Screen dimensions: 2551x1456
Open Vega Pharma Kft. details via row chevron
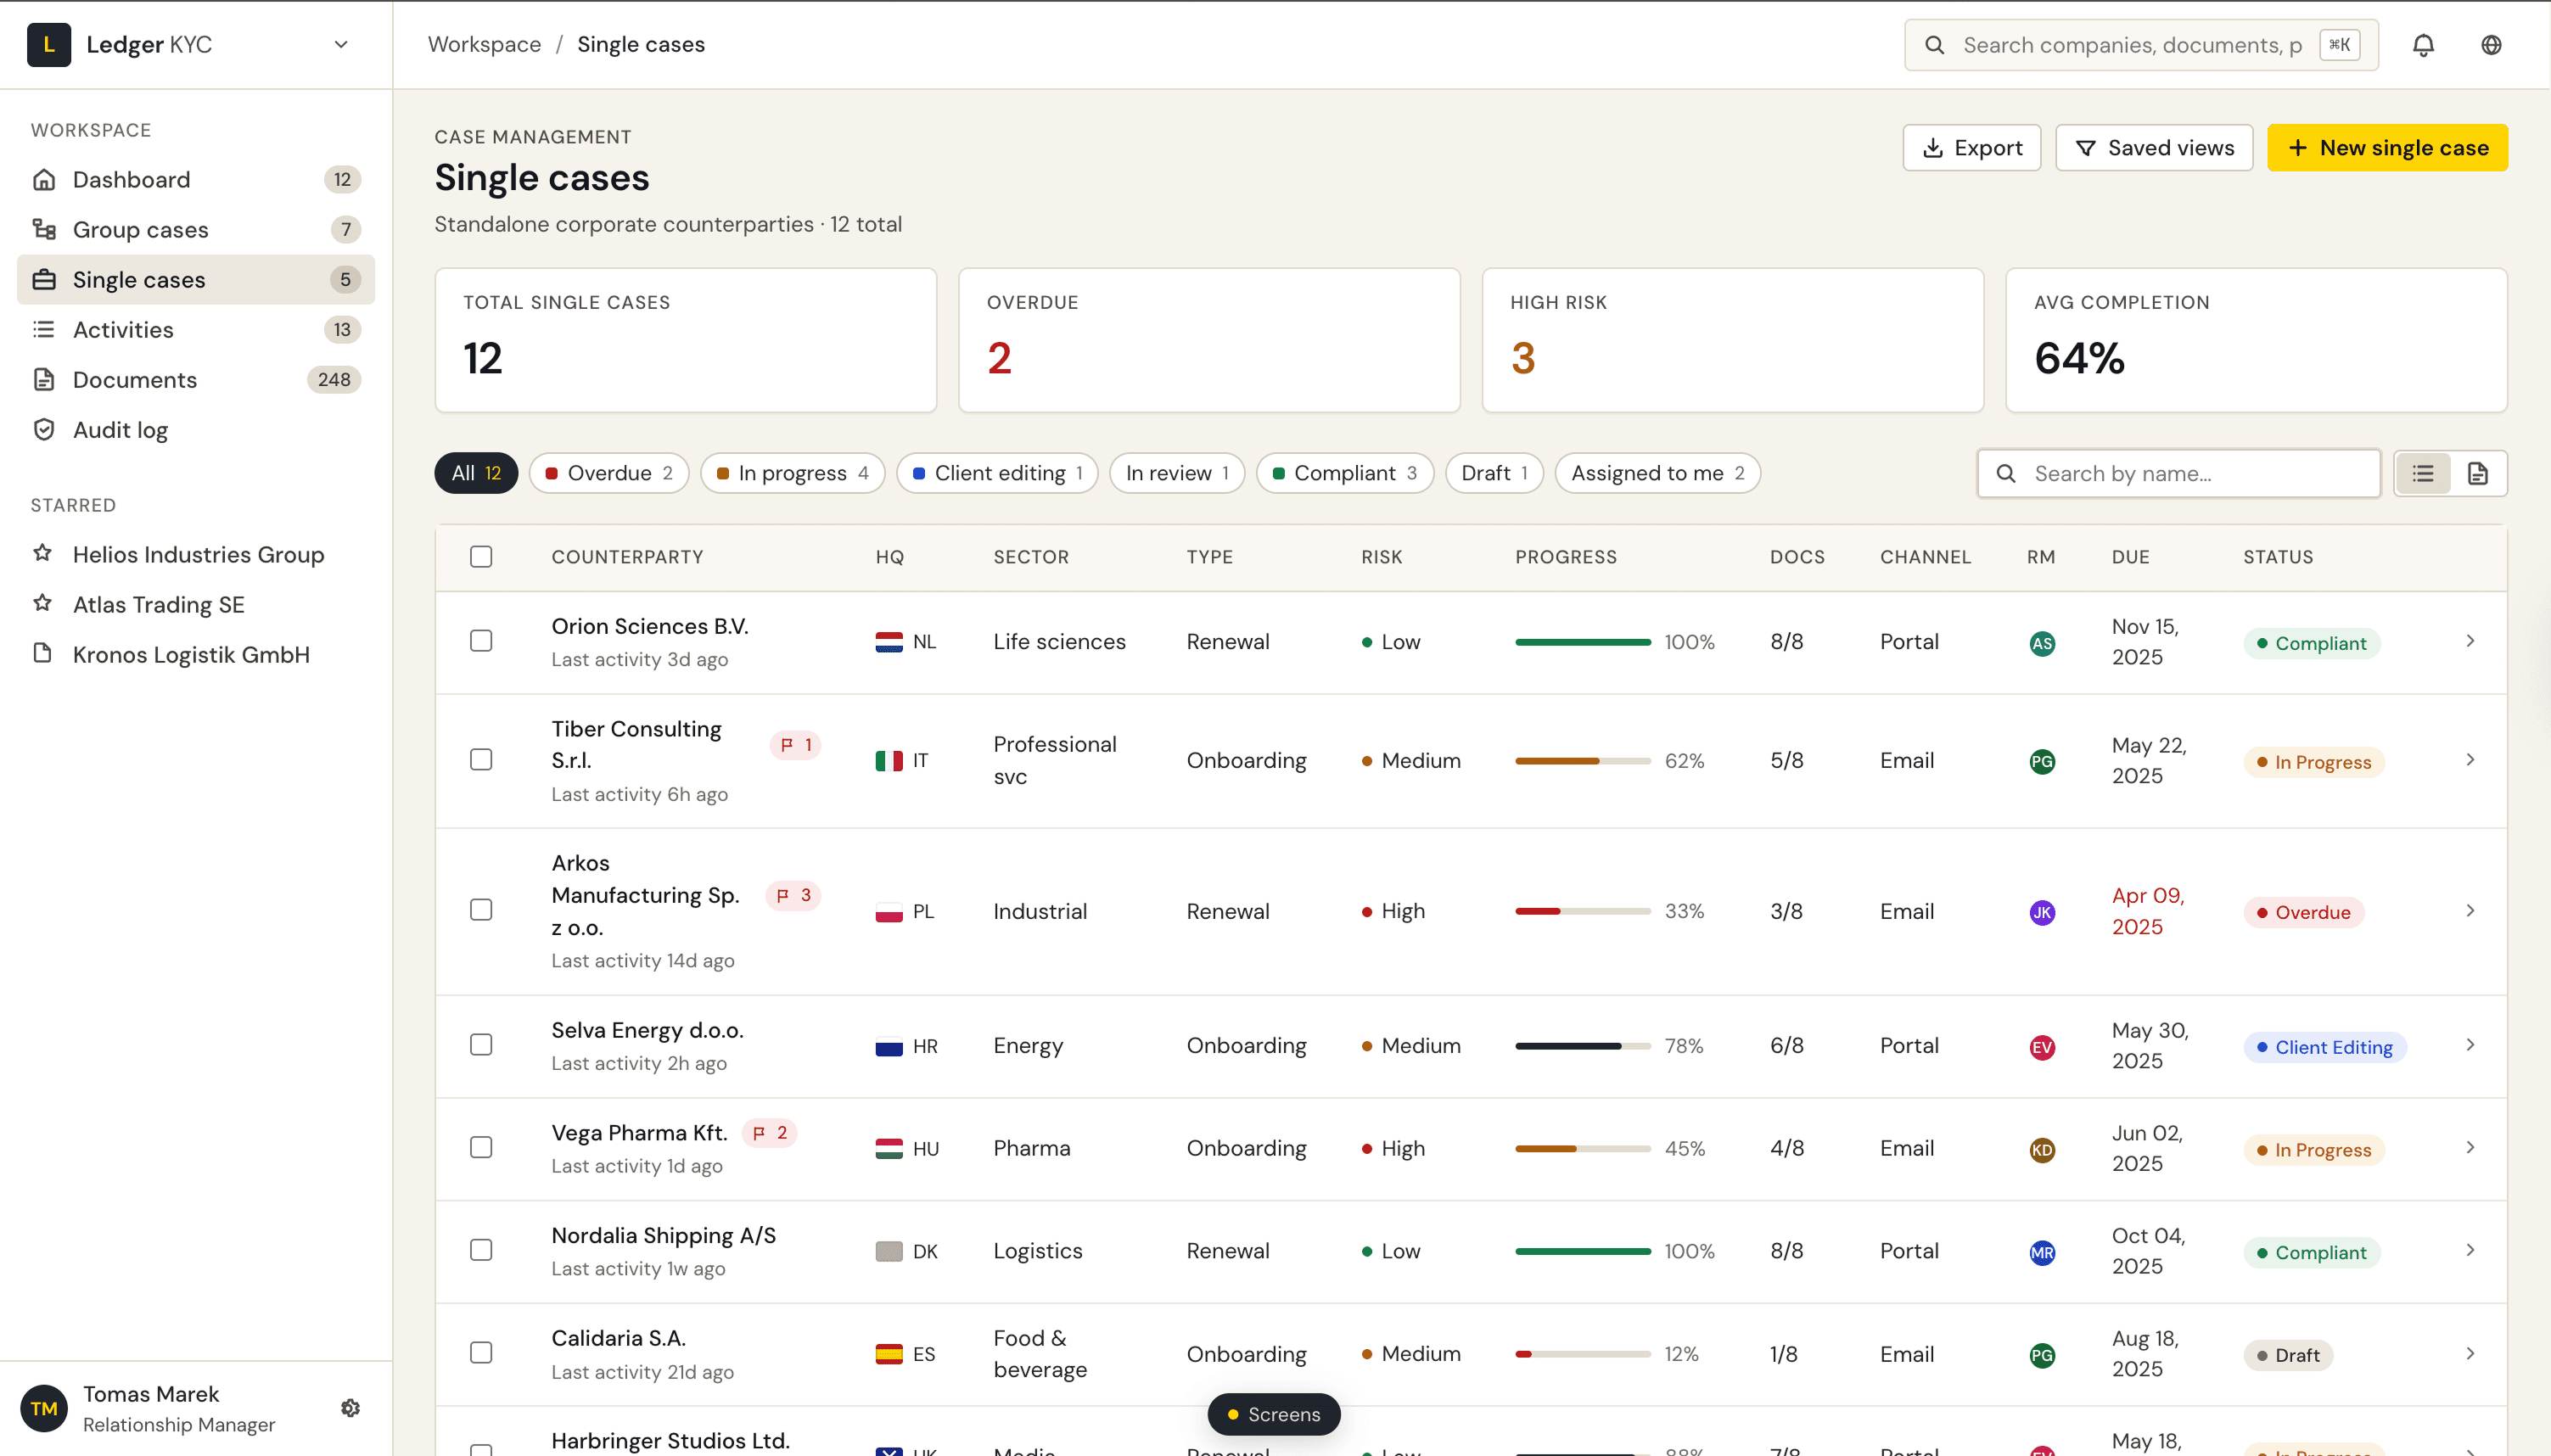click(x=2470, y=1147)
